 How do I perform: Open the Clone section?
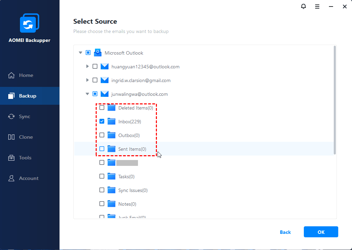[26, 137]
